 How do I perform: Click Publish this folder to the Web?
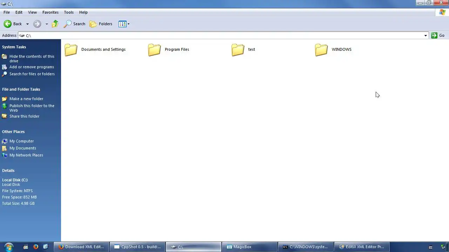[x=32, y=108]
